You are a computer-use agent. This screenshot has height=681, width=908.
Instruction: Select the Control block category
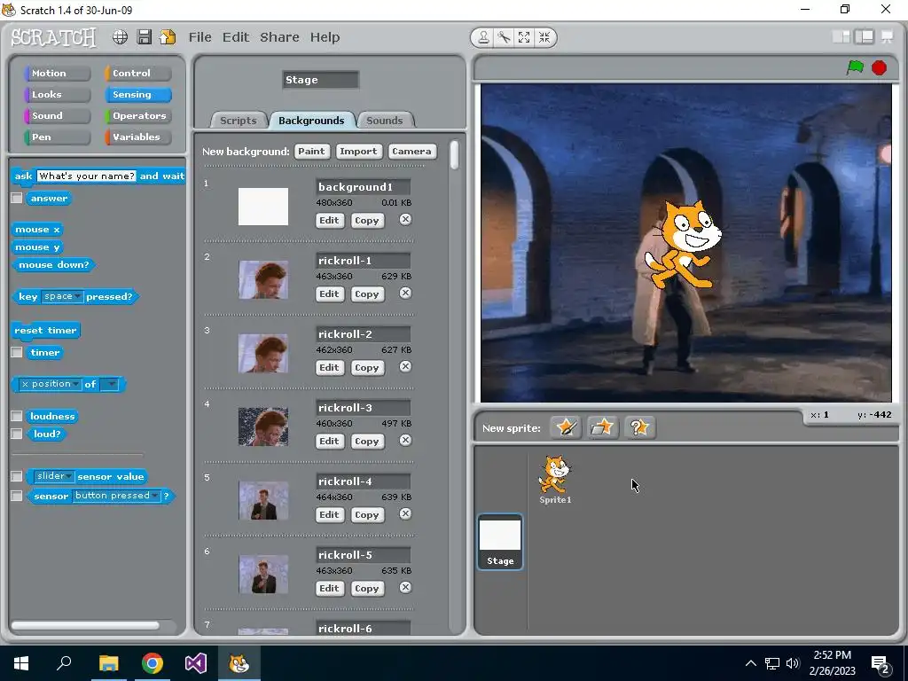tap(137, 73)
